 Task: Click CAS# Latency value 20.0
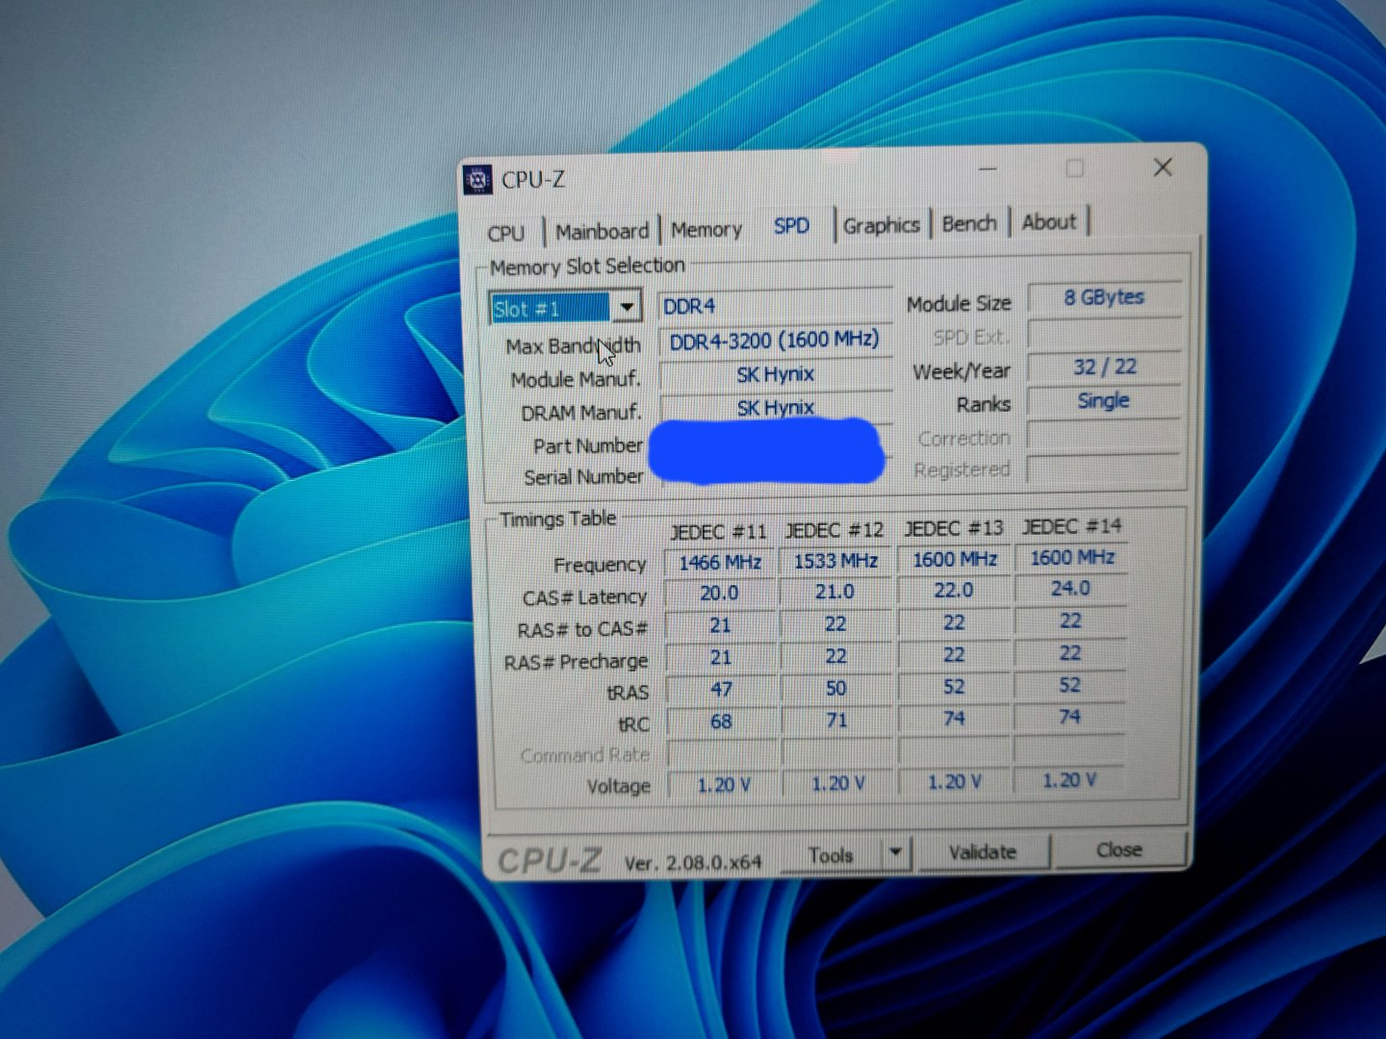[x=720, y=594]
